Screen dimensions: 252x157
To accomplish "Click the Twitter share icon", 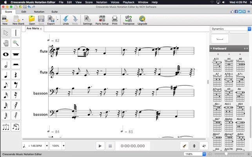I will [240, 12].
